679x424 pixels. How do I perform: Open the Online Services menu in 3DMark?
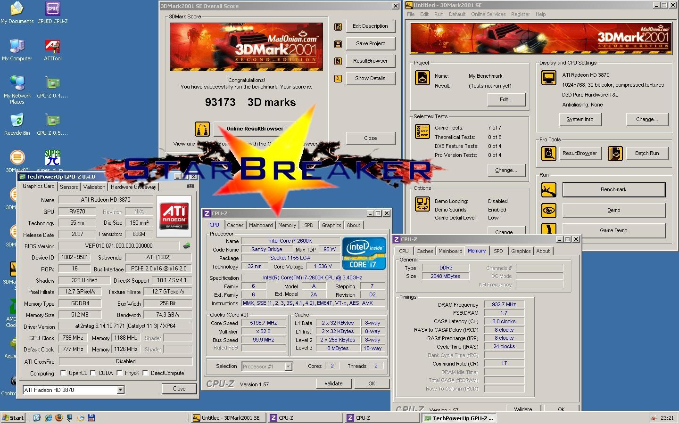pyautogui.click(x=488, y=14)
